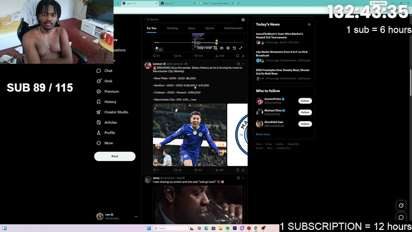
Task: Open account menu dots beside Lee
Action: click(136, 217)
